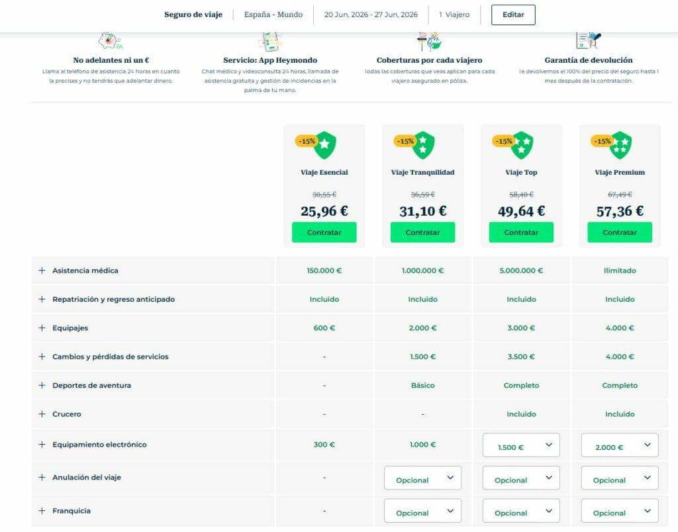Click the 5.000.000 € medical assistance value
This screenshot has height=532, width=678.
tap(522, 271)
